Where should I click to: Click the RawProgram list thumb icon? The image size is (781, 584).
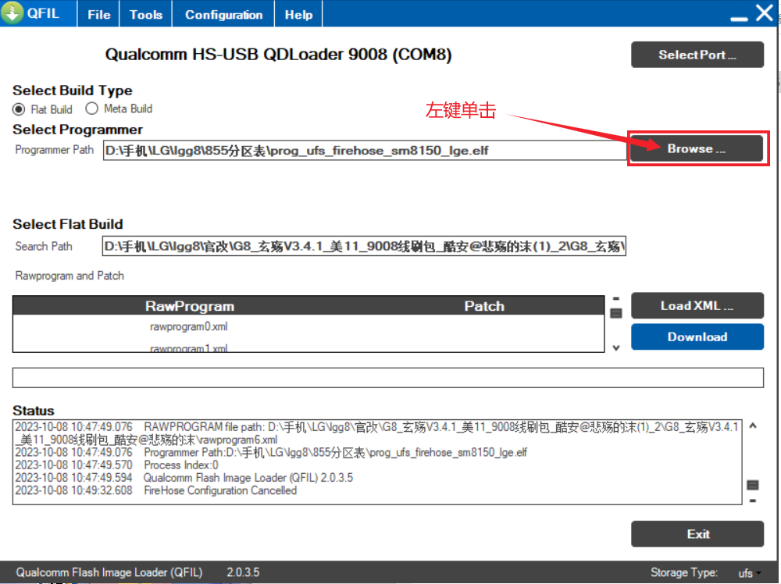(x=615, y=313)
